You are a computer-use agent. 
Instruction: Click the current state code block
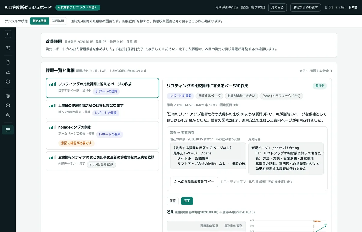(208, 156)
